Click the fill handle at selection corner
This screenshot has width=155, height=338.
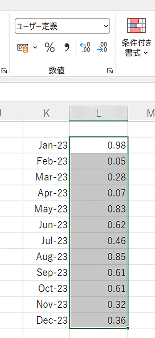(x=128, y=328)
